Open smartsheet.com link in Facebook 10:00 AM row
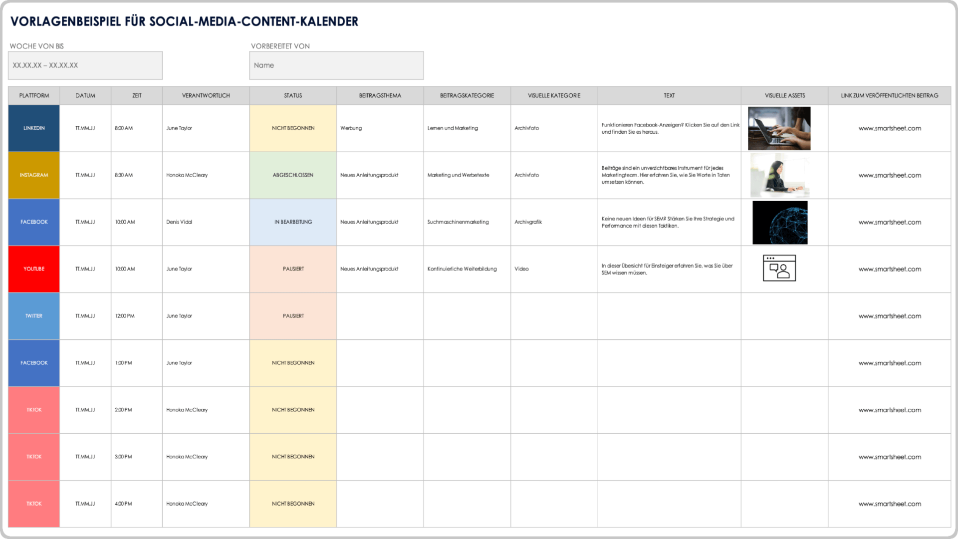Viewport: 958px width, 539px height. tap(890, 222)
